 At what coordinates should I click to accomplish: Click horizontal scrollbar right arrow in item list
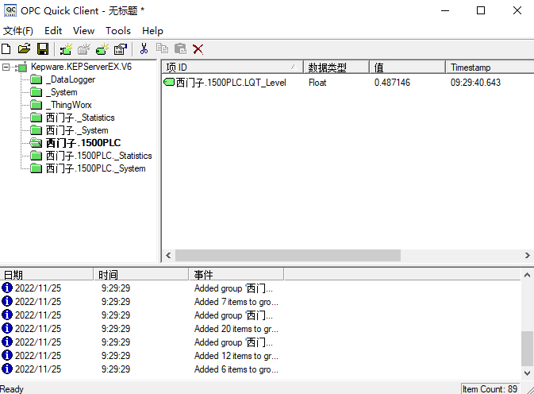[527, 255]
